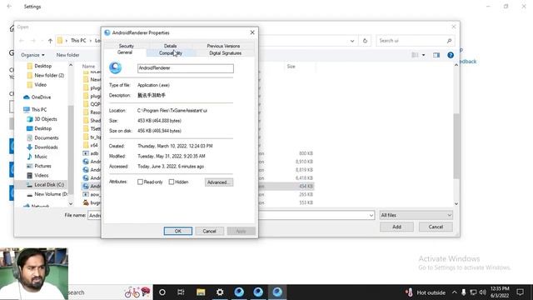
Task: Expand the File name history dropdown
Action: pos(371,215)
